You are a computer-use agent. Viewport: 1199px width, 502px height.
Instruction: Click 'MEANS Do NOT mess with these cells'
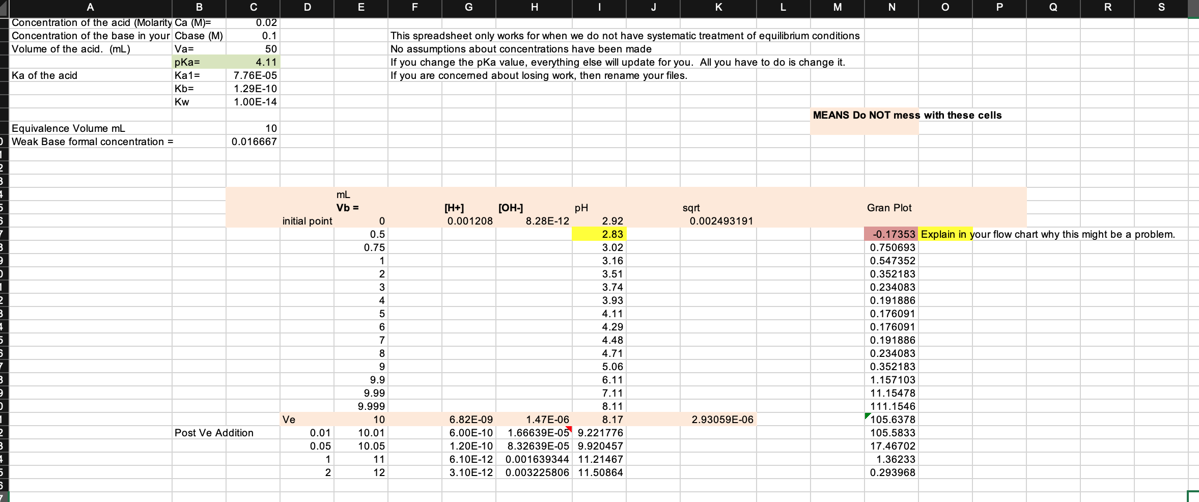point(907,115)
